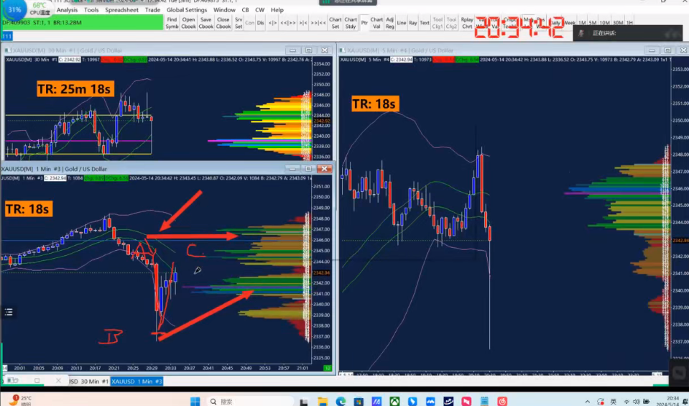
Task: Toggle the Dis disconnect button
Action: point(260,23)
